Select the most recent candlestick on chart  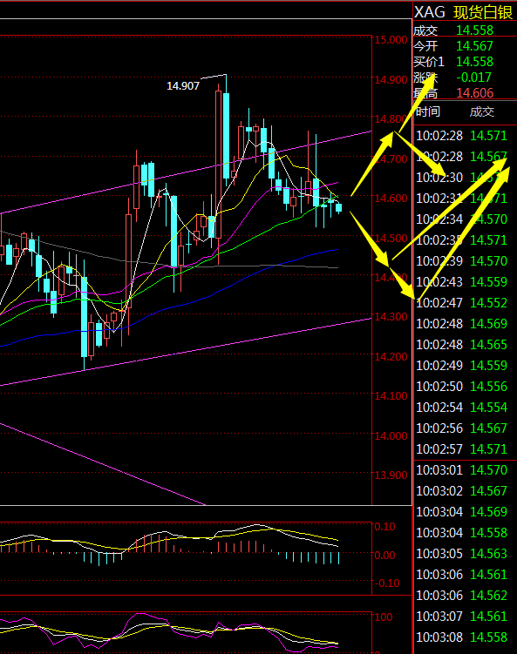[x=338, y=207]
